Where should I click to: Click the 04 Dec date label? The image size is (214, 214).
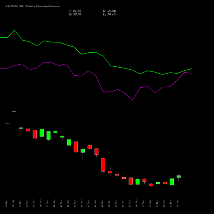point(178,204)
